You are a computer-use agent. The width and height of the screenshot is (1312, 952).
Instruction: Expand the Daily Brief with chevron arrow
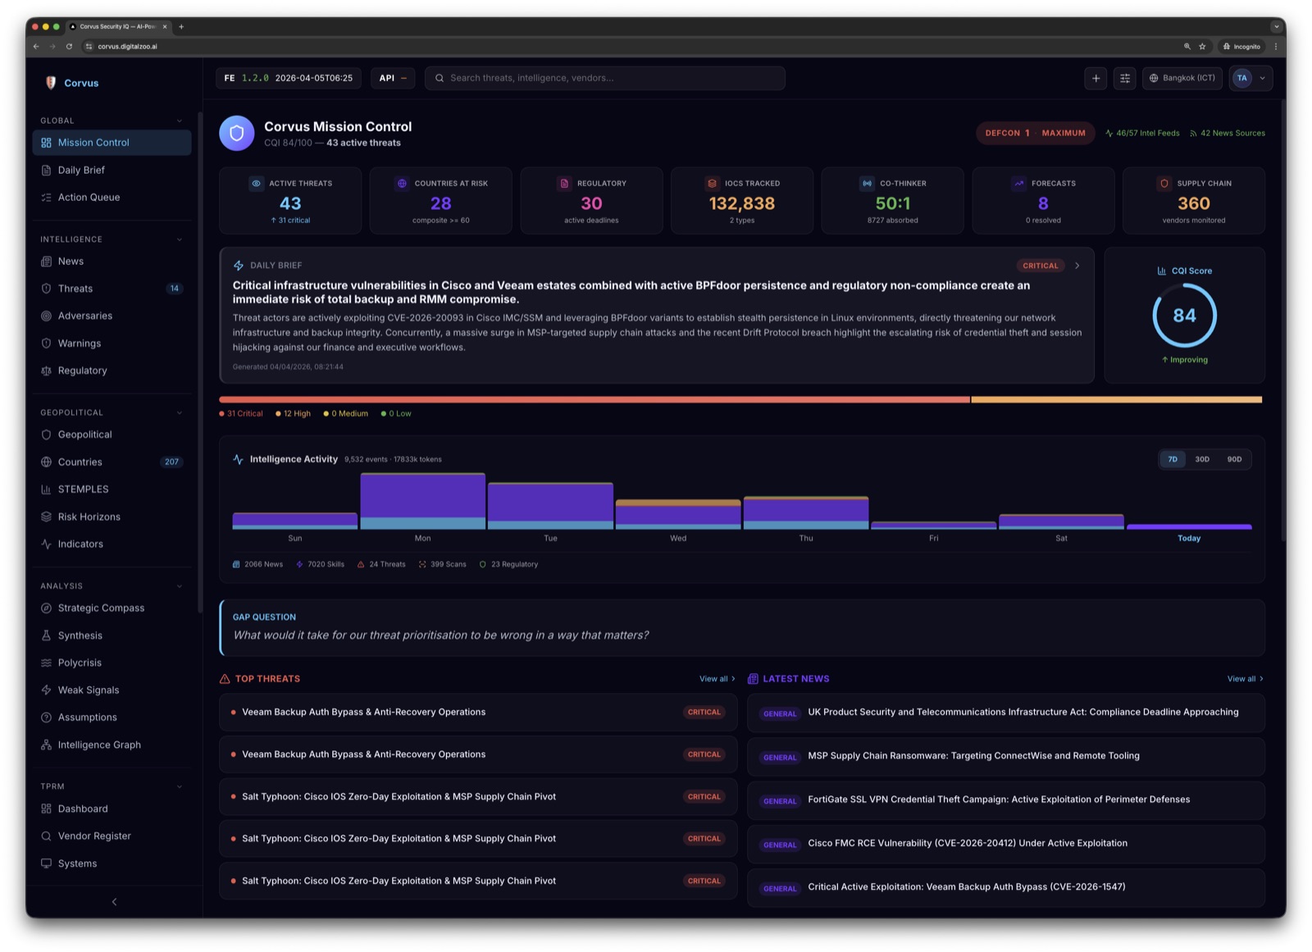[x=1077, y=266]
